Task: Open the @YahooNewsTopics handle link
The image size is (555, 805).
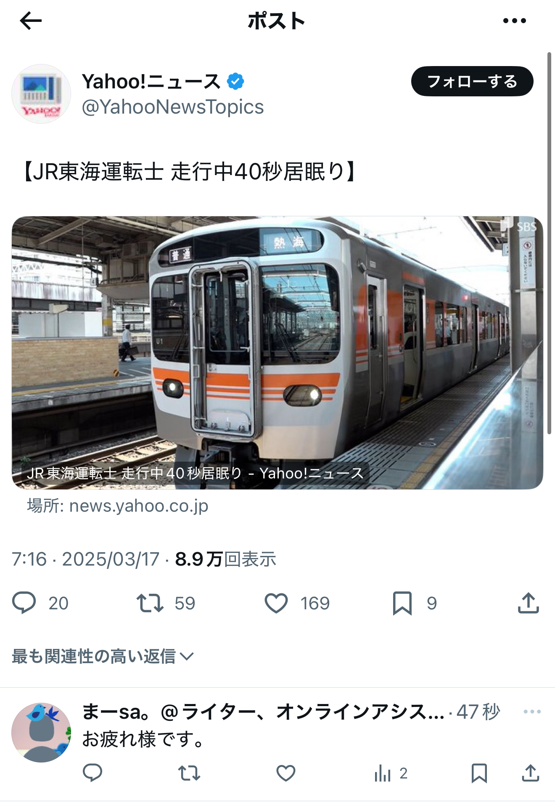Action: [x=173, y=107]
